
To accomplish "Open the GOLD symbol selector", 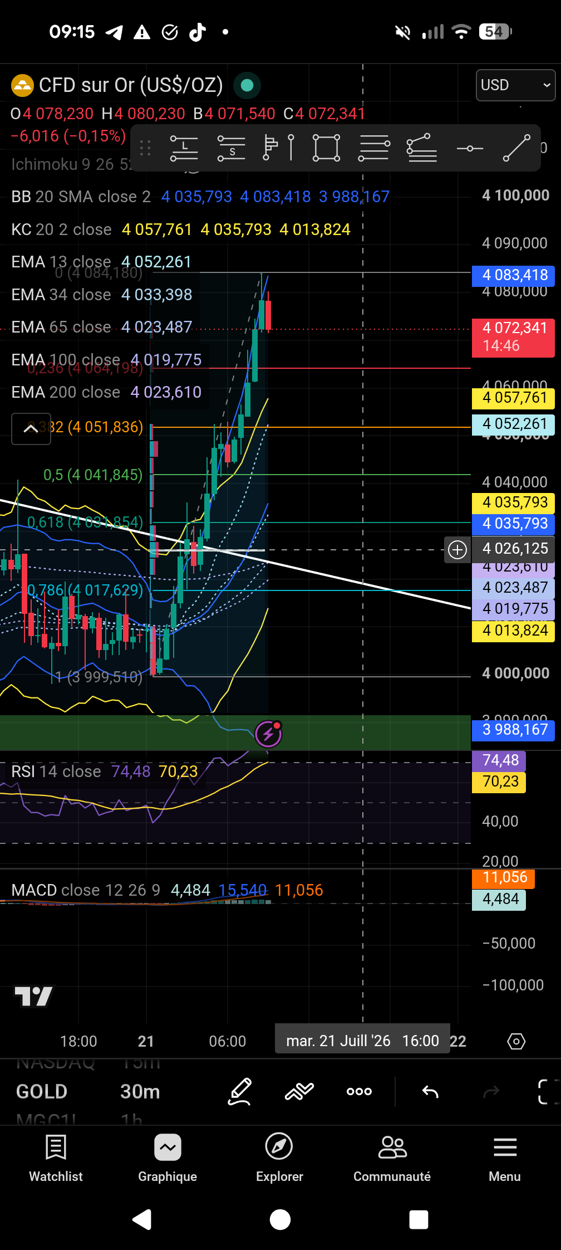I will pos(42,1091).
